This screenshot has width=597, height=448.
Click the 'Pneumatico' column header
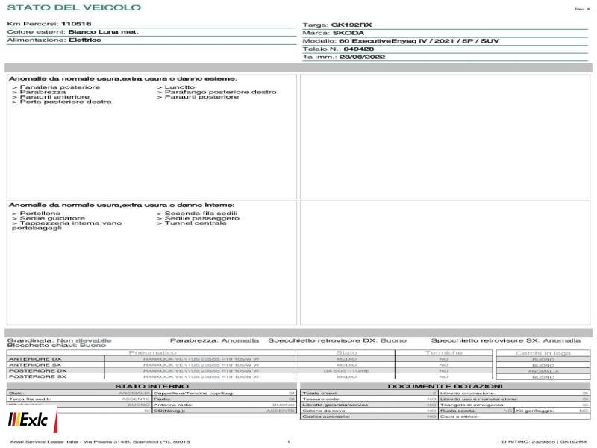(152, 353)
